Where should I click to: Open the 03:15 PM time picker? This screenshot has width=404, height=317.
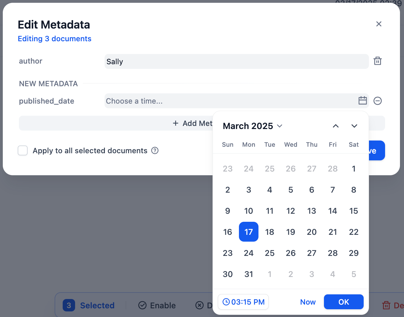click(x=243, y=302)
